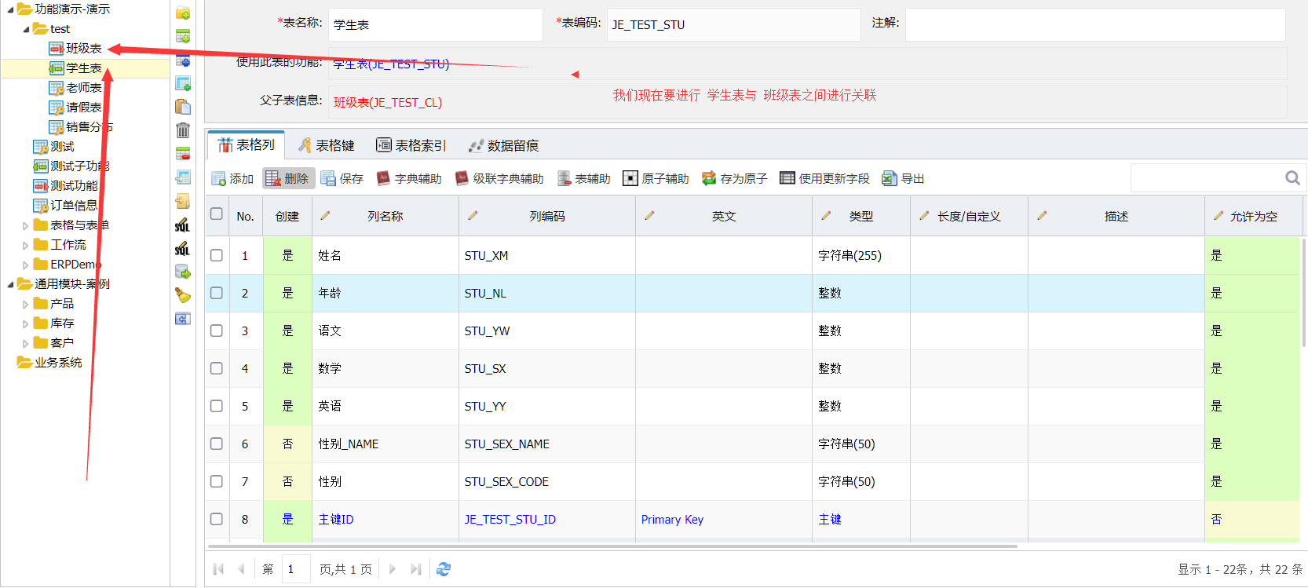
Task: Check the row checkbox for 语文
Action: (x=217, y=331)
